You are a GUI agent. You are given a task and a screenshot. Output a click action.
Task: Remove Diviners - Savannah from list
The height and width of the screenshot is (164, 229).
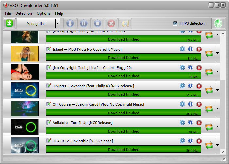[199, 86]
